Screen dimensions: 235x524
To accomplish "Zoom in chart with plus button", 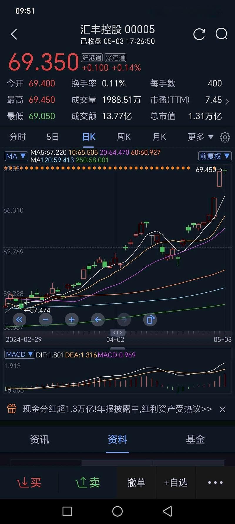I will [72, 319].
